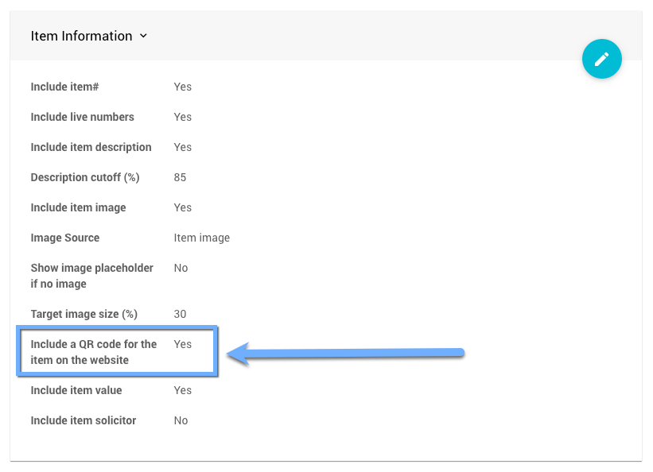Click the "Include item solicitor" label
Screen dimensions: 653x472
(84, 420)
